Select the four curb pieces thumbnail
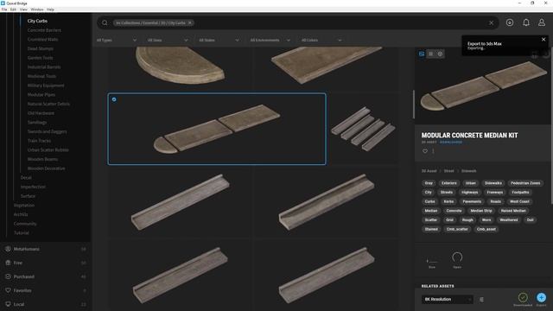 pos(363,129)
